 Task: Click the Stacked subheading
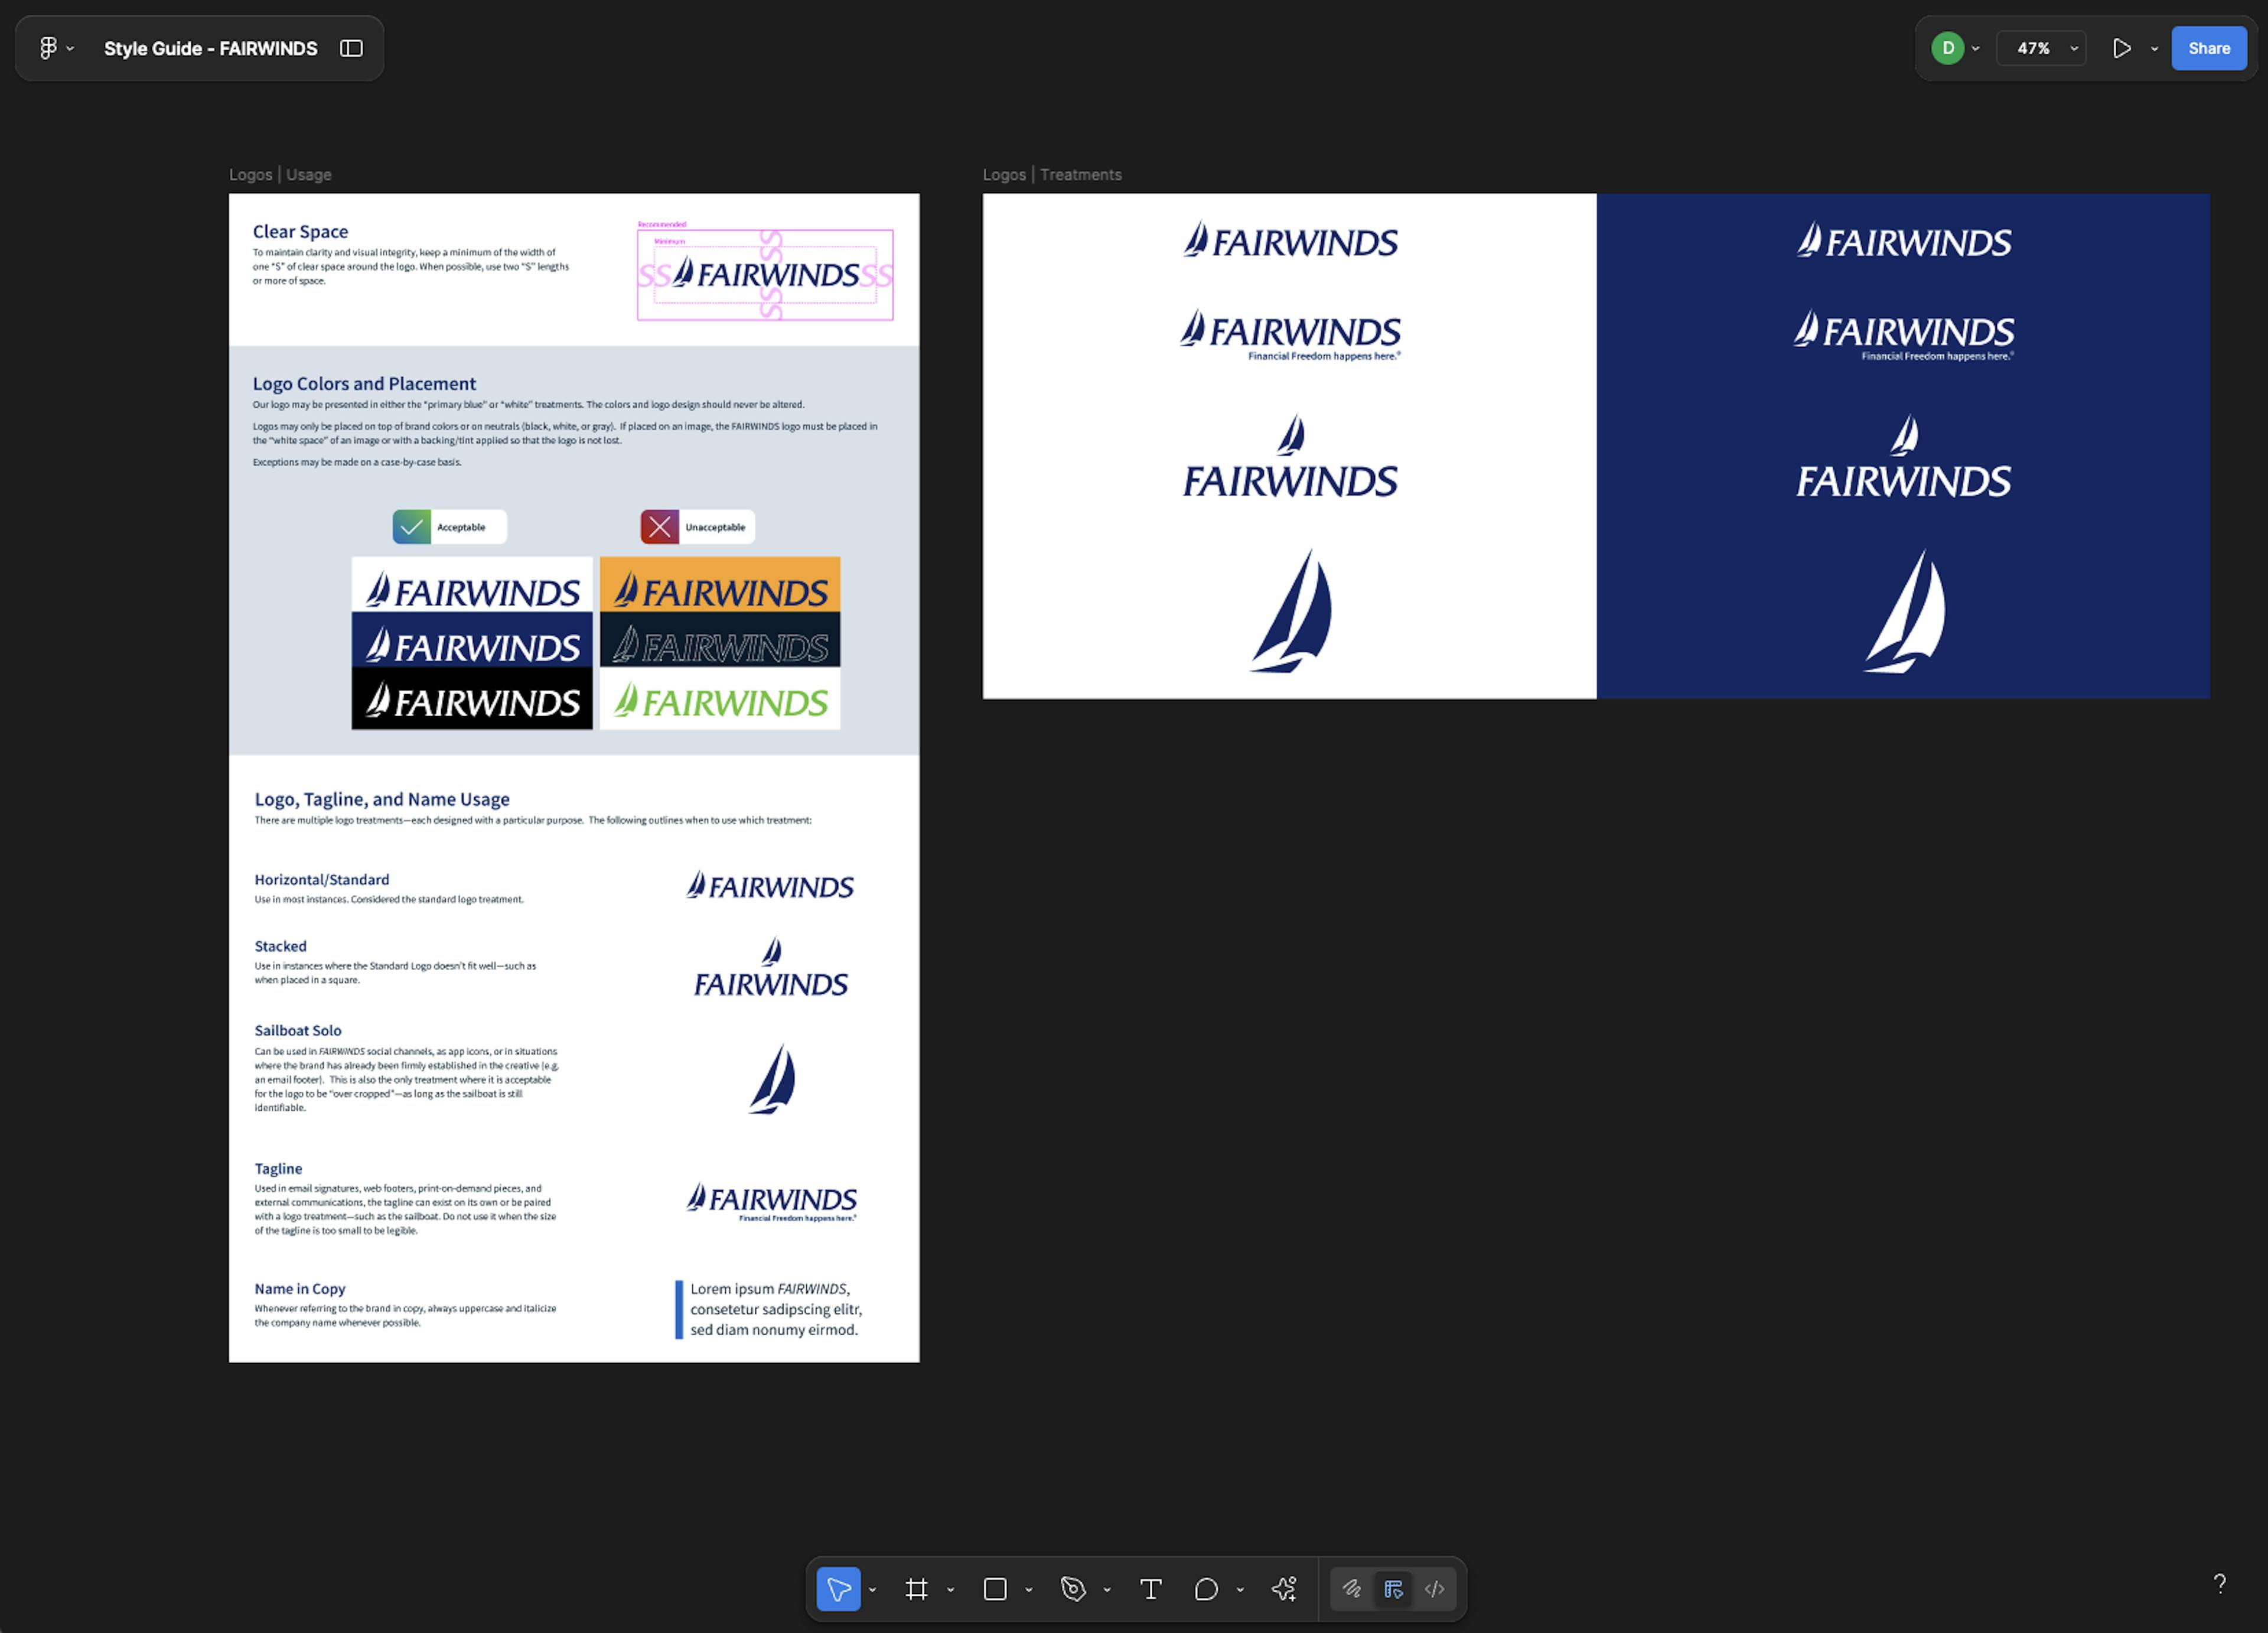click(280, 946)
